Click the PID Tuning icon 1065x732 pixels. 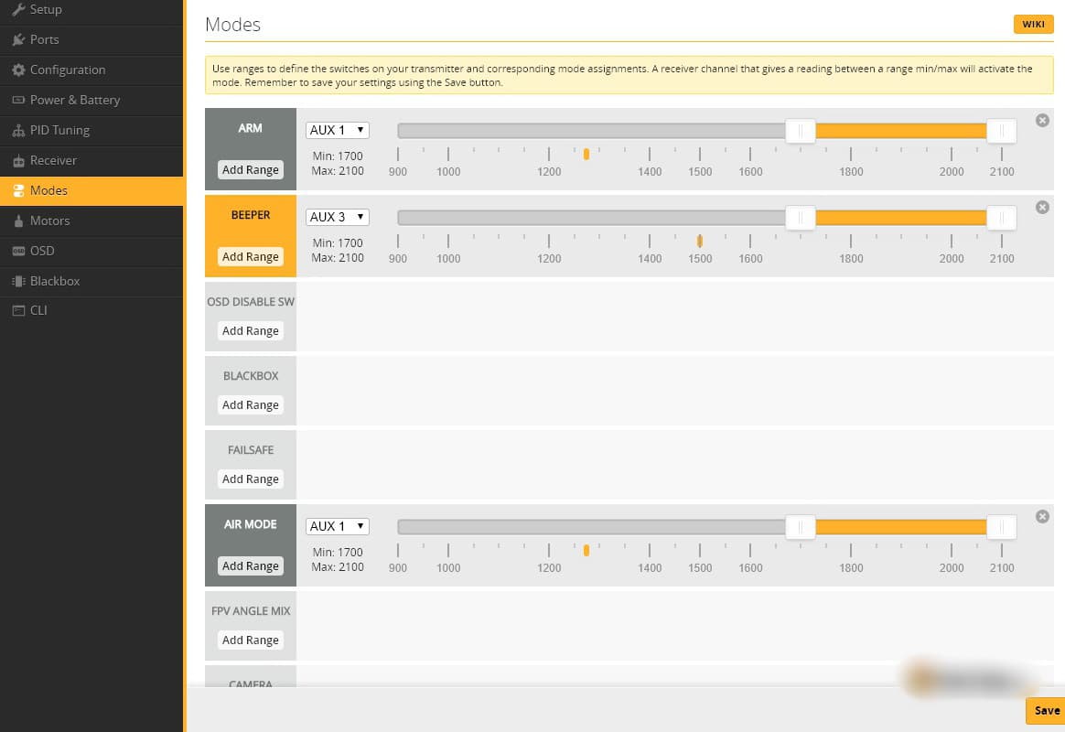(x=18, y=130)
